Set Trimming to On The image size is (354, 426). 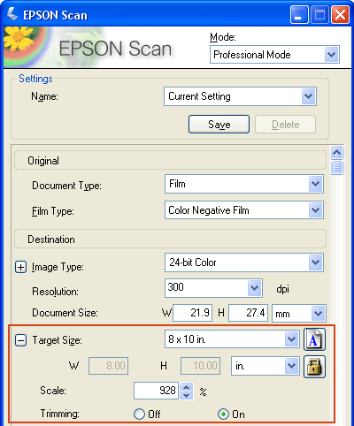223,414
